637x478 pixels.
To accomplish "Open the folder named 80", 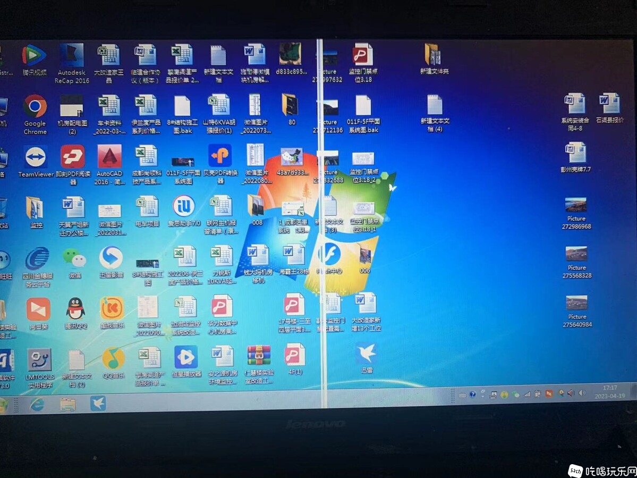I will [x=291, y=110].
